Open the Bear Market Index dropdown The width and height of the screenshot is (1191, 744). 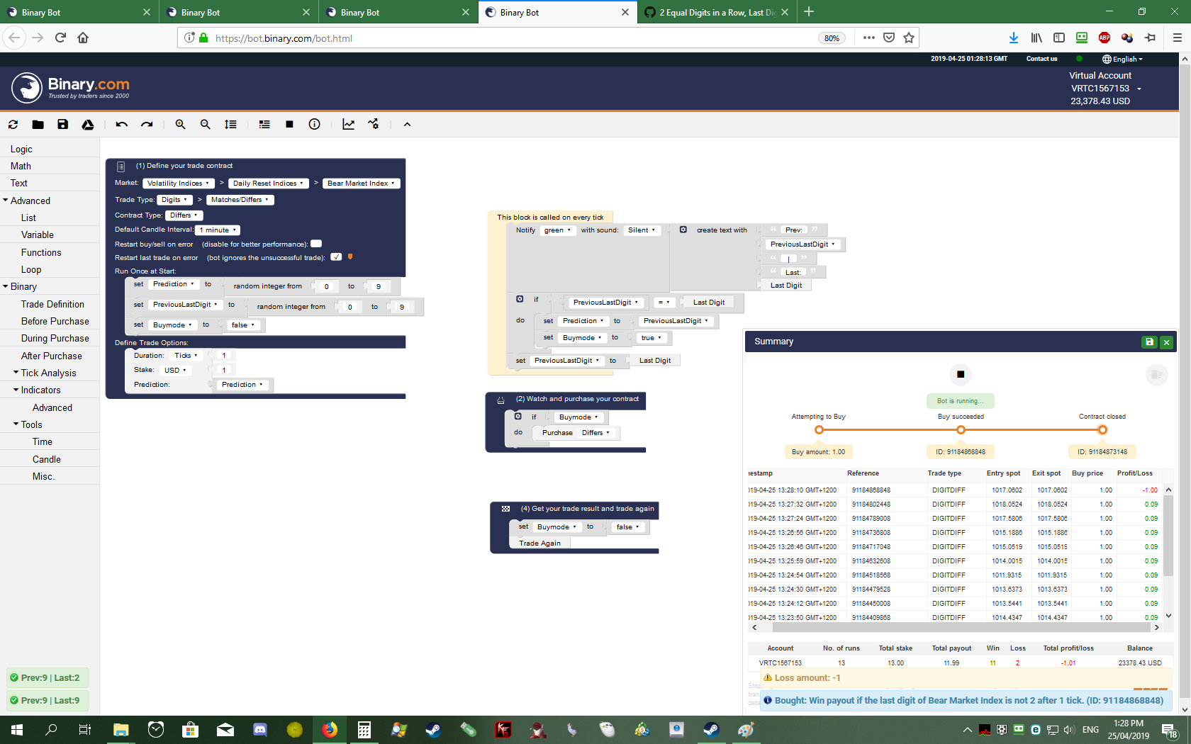click(361, 183)
